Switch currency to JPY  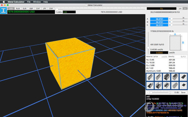[44, 8]
